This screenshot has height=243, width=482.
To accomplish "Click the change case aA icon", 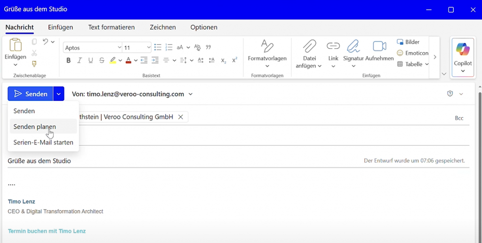I will [180, 48].
